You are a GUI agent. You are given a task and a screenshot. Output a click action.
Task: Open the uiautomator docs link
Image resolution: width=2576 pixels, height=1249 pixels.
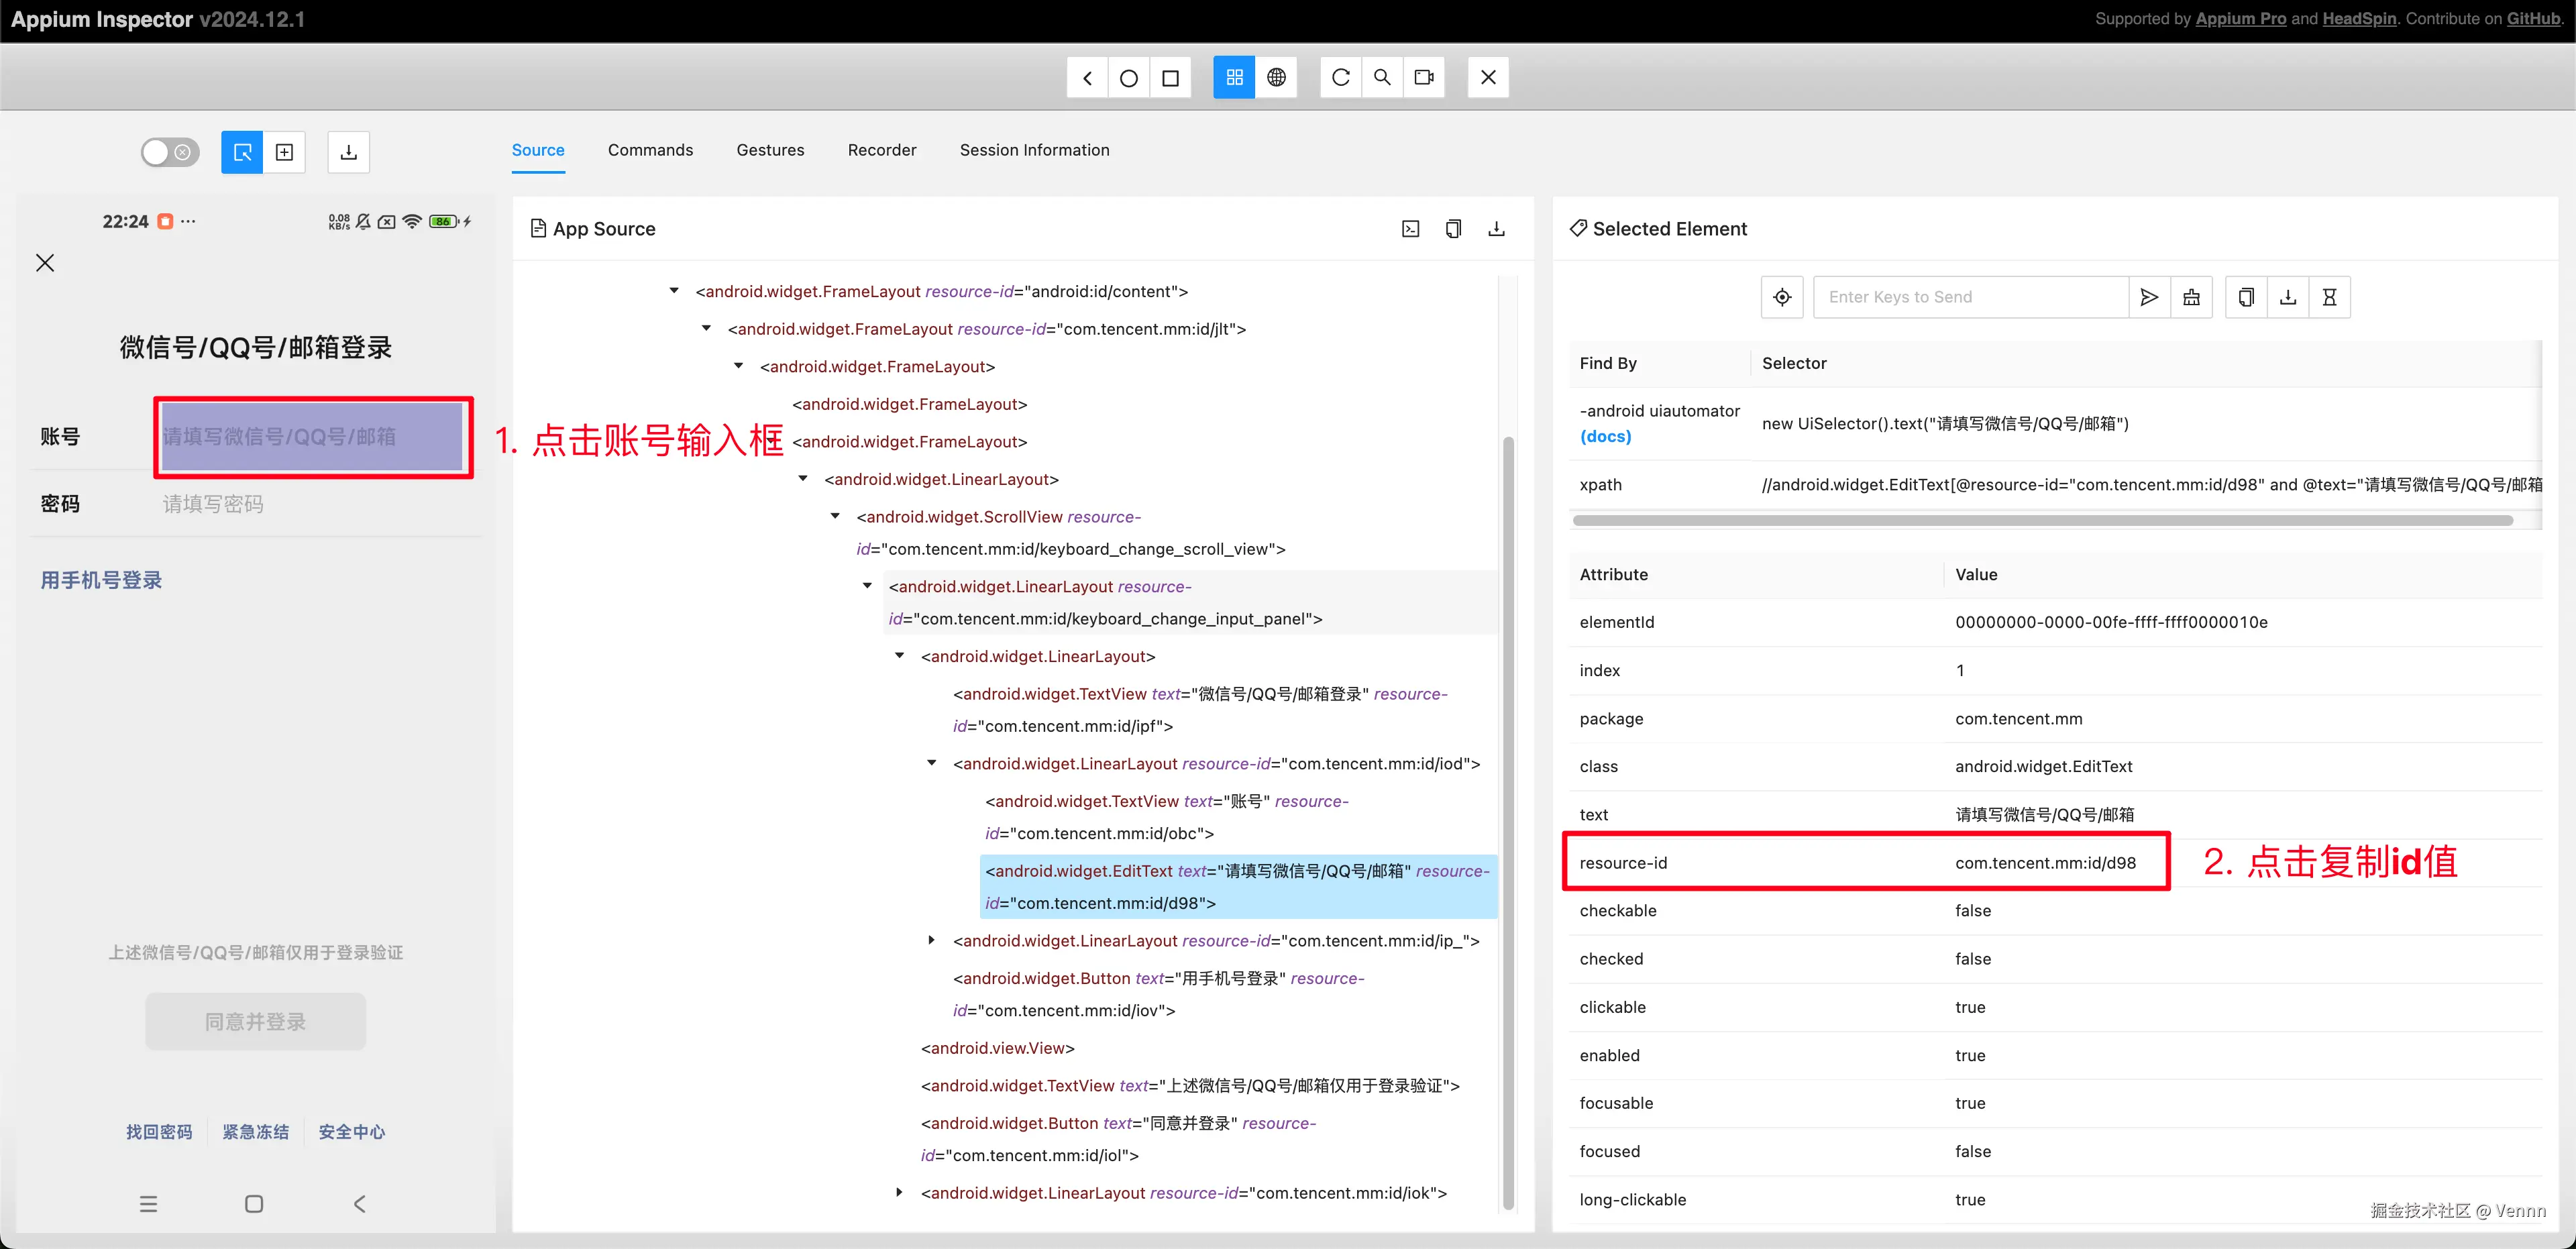click(1605, 436)
